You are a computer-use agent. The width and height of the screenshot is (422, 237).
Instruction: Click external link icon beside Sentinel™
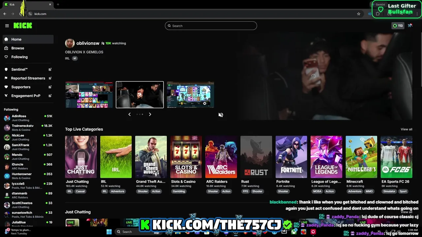click(50, 69)
